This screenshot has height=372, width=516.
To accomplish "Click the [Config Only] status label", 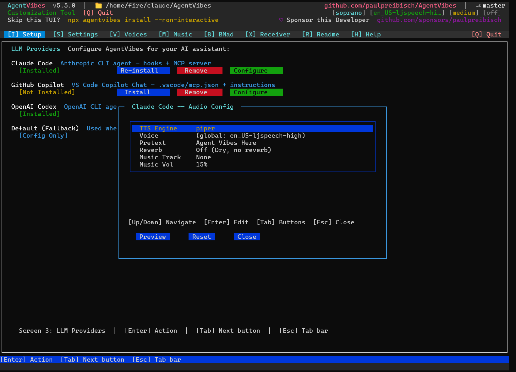I will [x=43, y=135].
